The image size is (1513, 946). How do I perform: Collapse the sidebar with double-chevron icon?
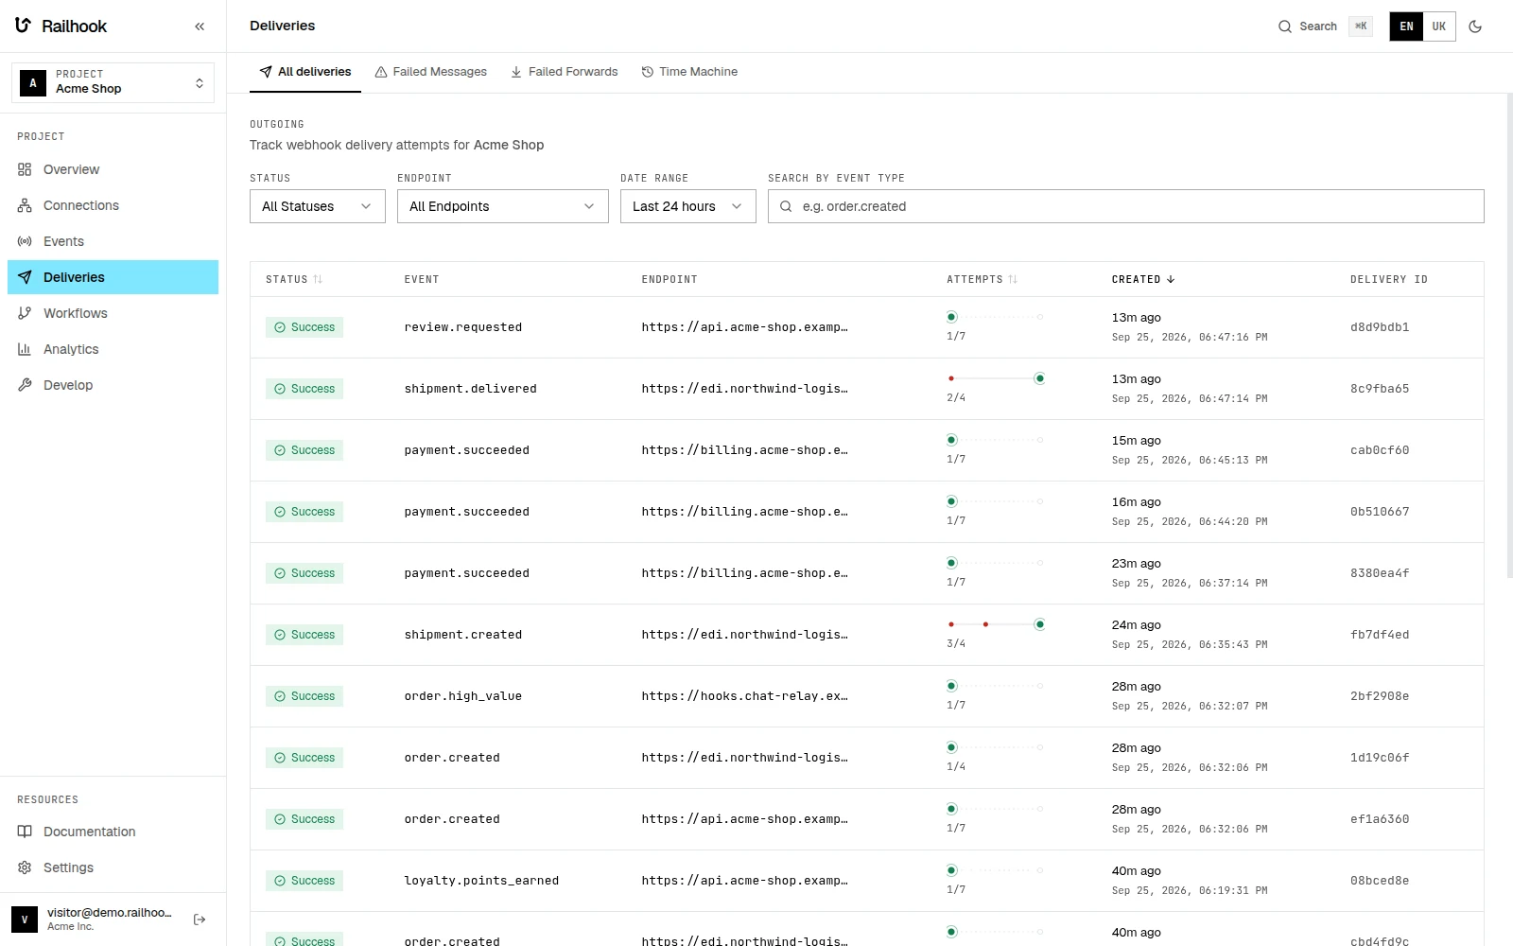coord(200,26)
